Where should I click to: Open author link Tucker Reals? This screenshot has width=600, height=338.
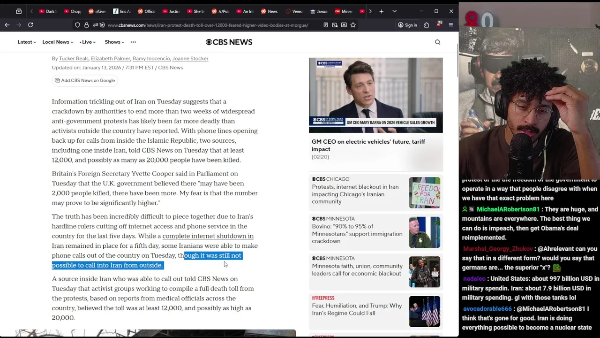74,59
